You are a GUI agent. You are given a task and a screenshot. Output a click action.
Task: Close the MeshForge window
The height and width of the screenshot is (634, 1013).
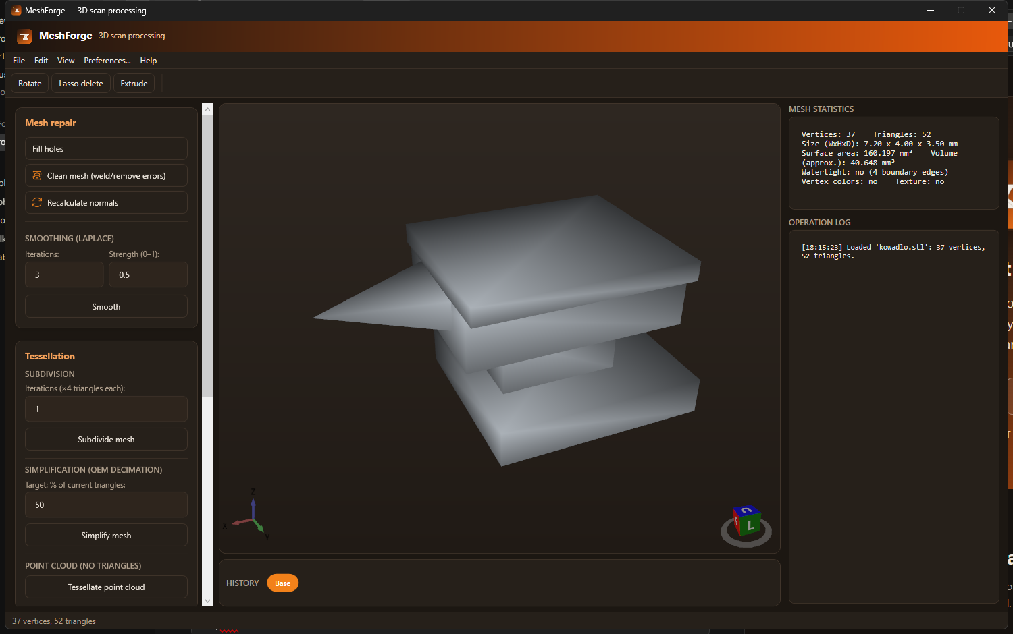click(992, 10)
